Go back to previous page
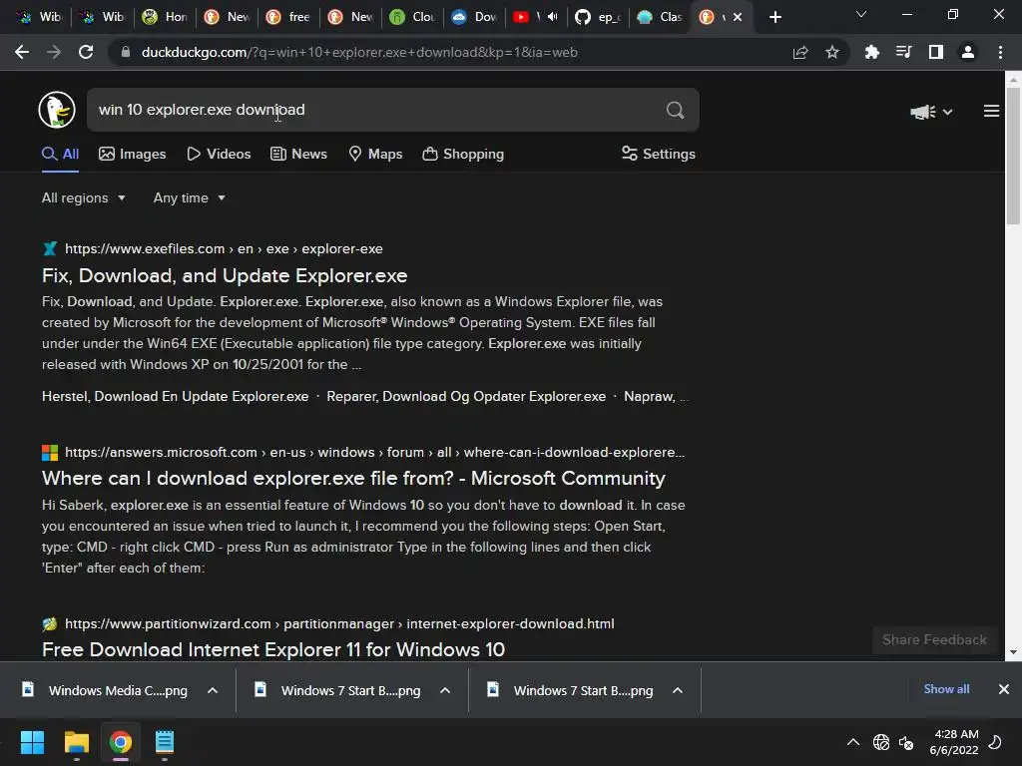Viewport: 1022px width, 766px height. (x=22, y=52)
